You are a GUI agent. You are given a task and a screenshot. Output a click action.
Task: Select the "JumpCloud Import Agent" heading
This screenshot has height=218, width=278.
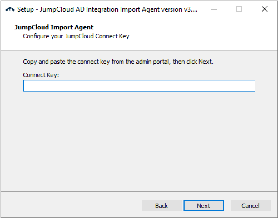point(54,27)
